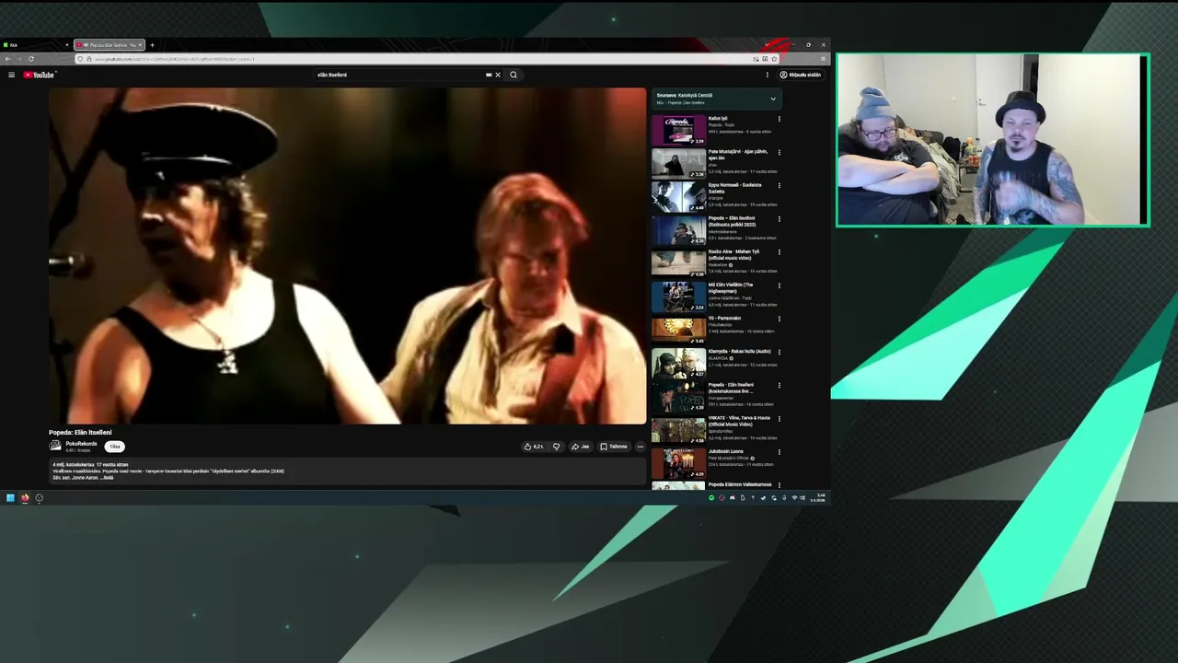
Task: Open third taskbar app icon beside Firefox
Action: (39, 498)
